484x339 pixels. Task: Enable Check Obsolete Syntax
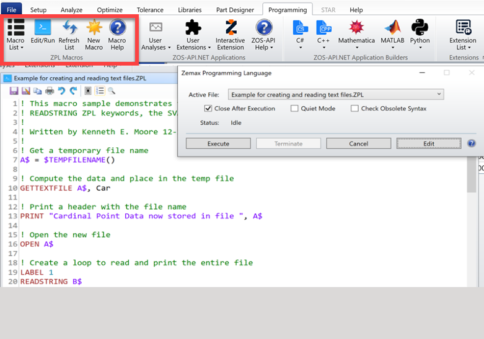pyautogui.click(x=354, y=108)
